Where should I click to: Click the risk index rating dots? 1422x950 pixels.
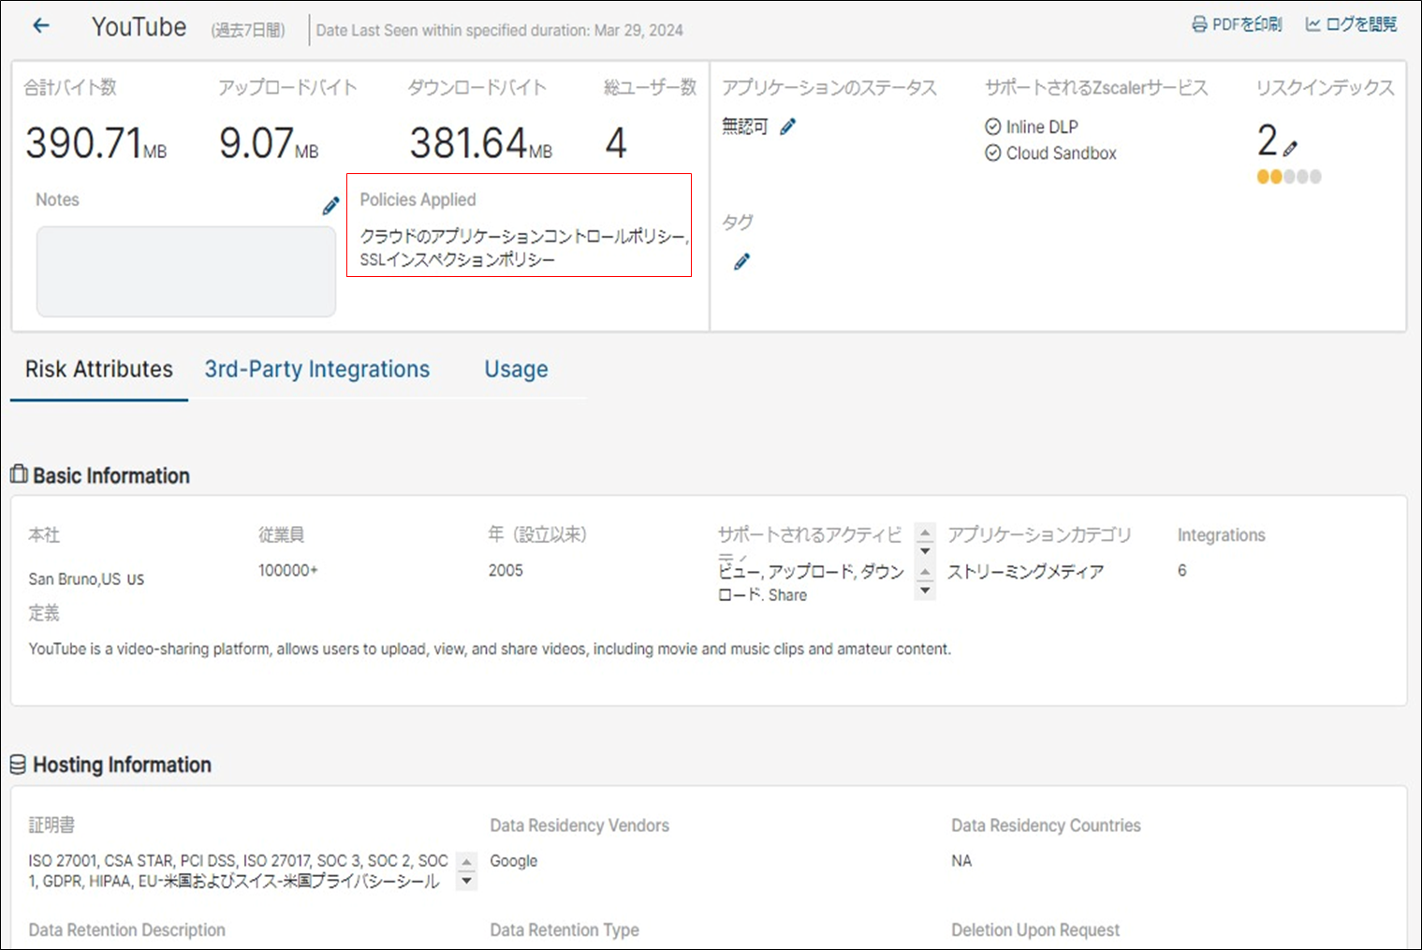pyautogui.click(x=1289, y=176)
